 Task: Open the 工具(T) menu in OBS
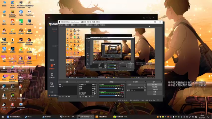[96, 25]
